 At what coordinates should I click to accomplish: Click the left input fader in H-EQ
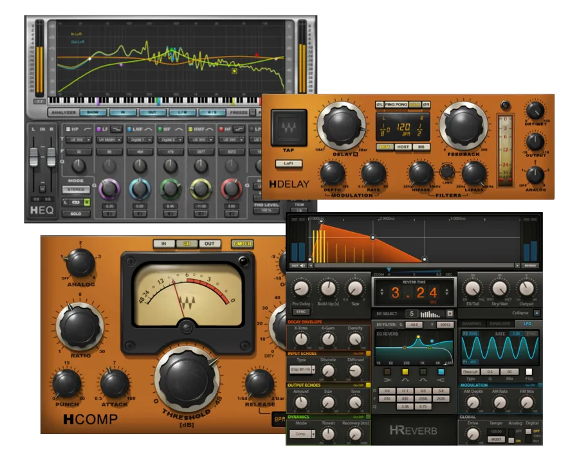click(33, 157)
